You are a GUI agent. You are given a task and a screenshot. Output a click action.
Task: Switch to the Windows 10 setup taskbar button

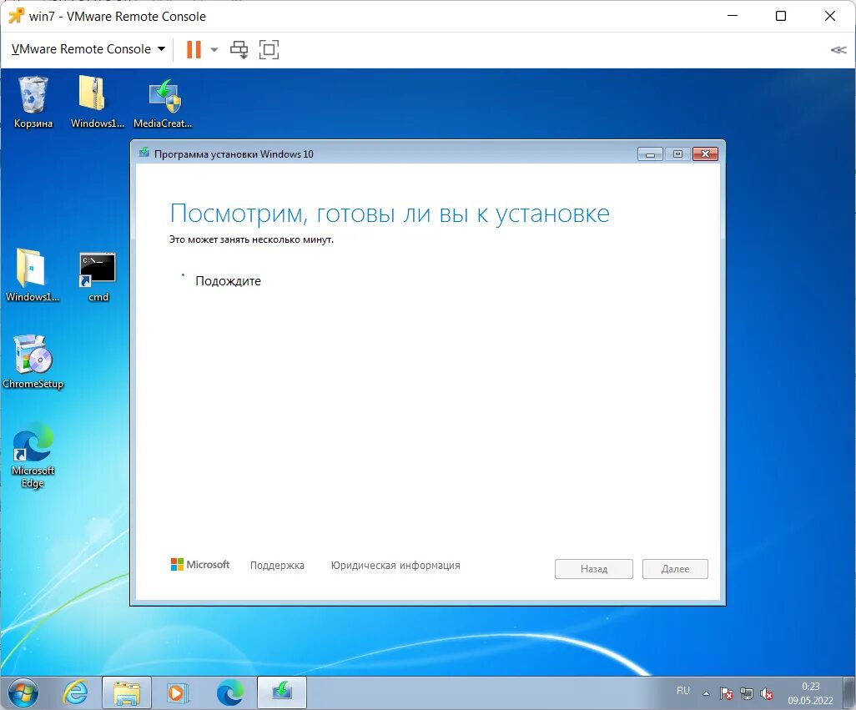pos(282,692)
